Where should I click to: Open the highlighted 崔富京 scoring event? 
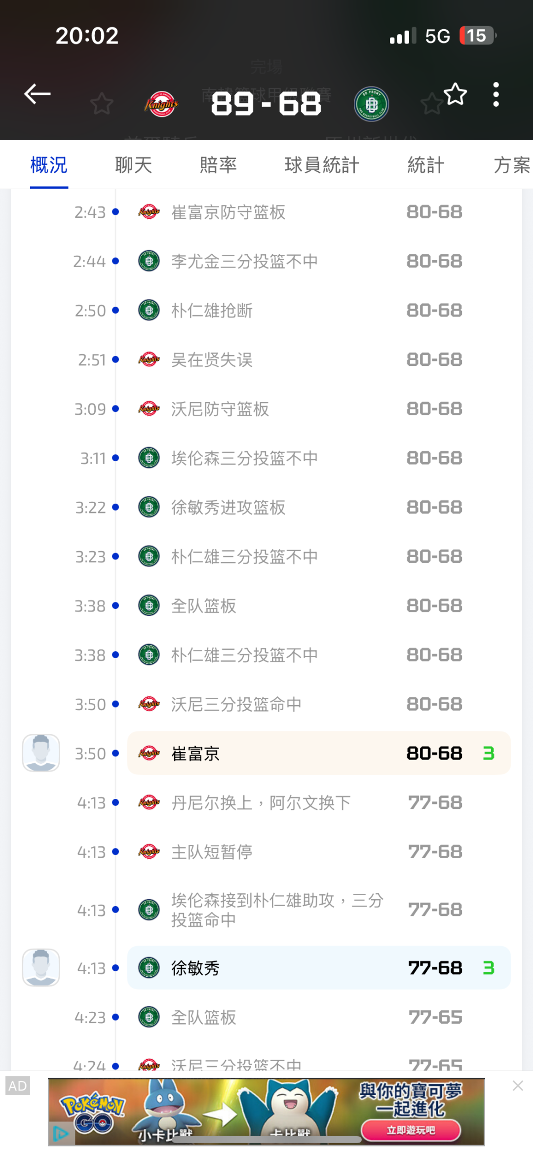(x=319, y=753)
